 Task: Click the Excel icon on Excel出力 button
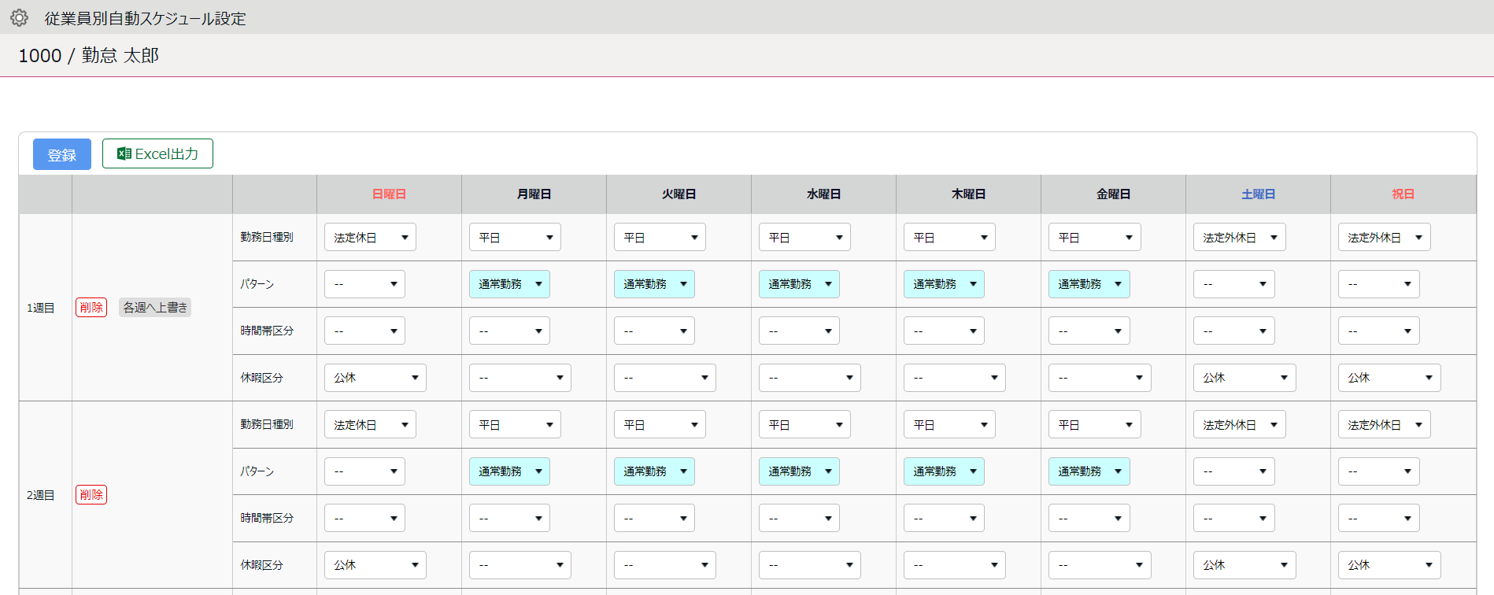(x=124, y=153)
